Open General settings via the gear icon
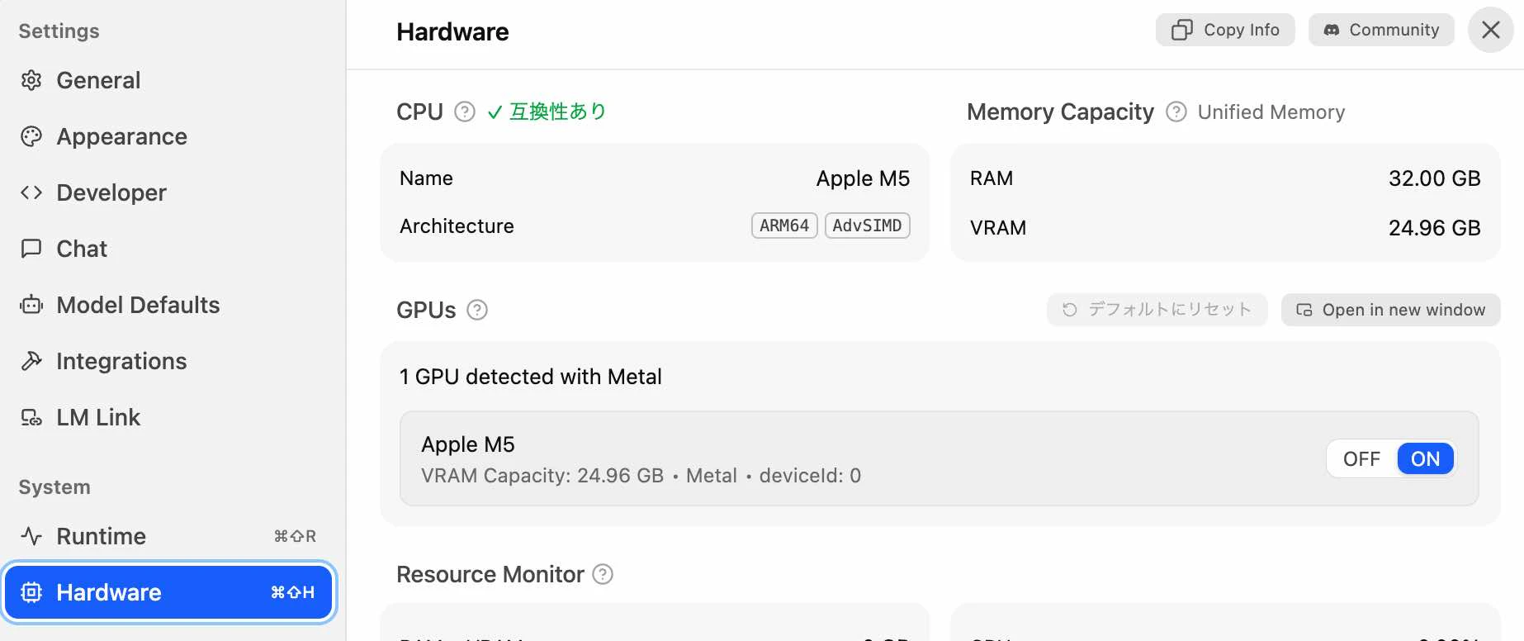This screenshot has width=1524, height=641. [x=31, y=80]
